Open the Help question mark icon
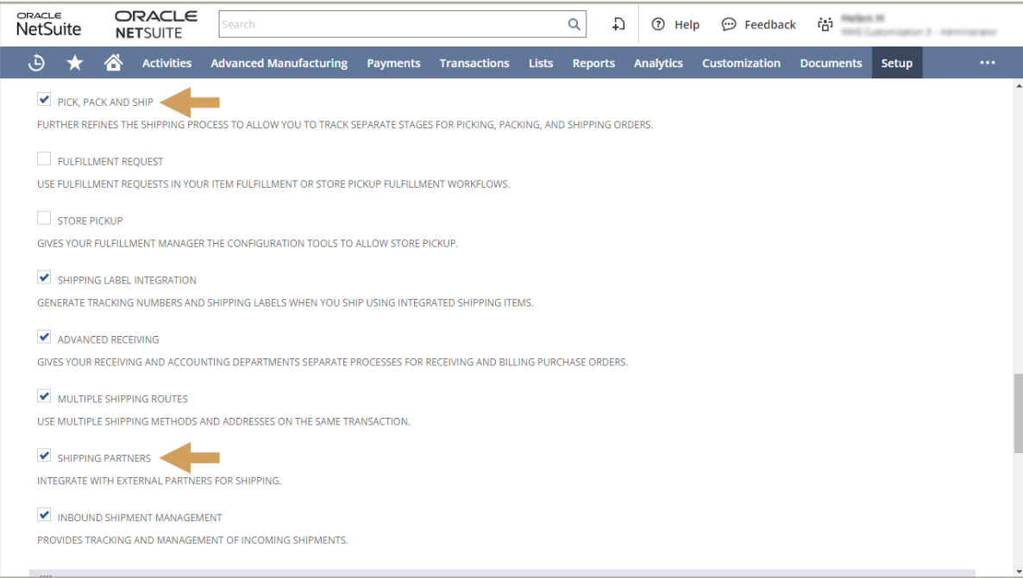This screenshot has height=578, width=1023. 658,24
